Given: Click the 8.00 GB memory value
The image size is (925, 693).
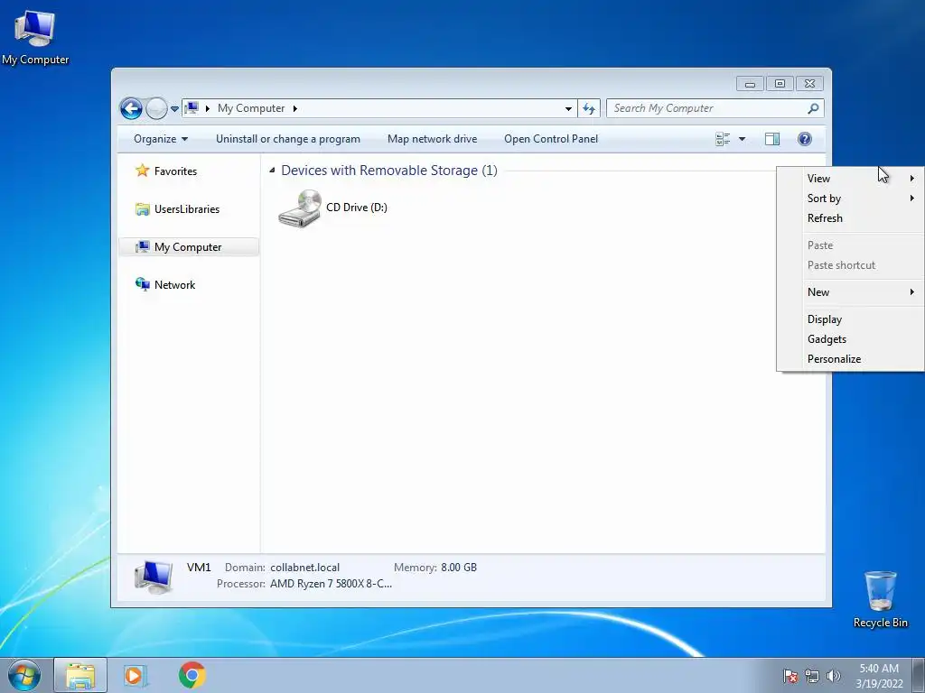Looking at the screenshot, I should pos(459,568).
